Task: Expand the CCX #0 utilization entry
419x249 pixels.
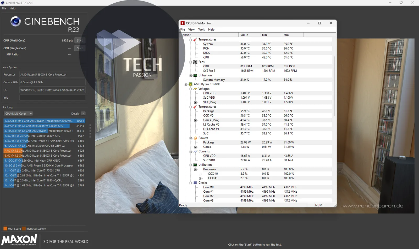Action: (200, 174)
